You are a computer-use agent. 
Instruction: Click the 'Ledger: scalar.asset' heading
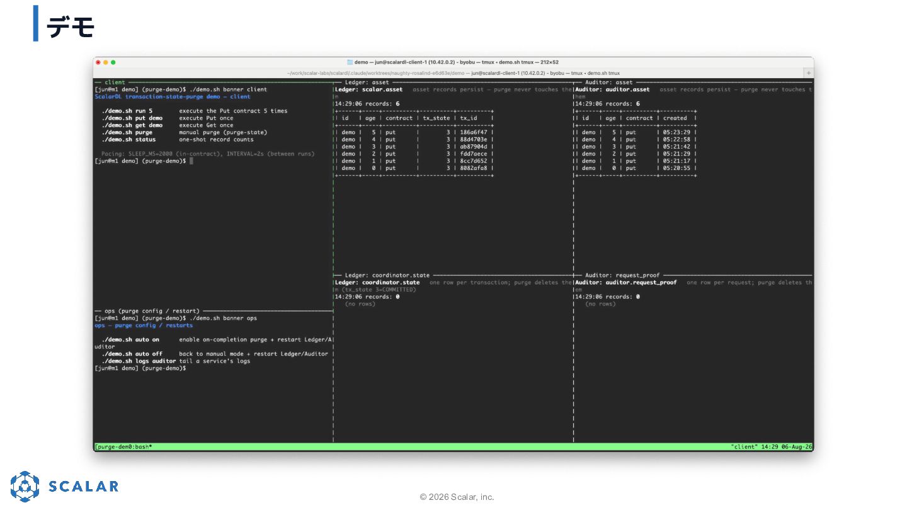pos(369,89)
